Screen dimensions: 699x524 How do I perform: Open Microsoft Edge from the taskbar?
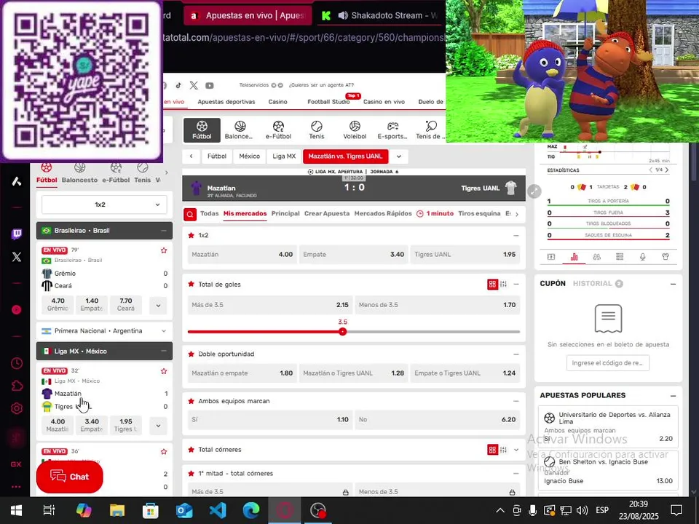coord(251,510)
